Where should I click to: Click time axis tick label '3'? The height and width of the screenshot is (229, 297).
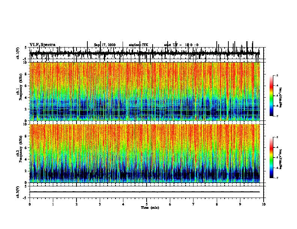[100, 204]
